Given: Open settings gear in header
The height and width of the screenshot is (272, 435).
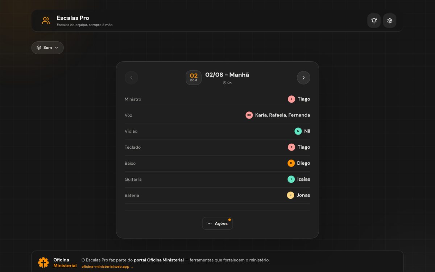Looking at the screenshot, I should 390,21.
